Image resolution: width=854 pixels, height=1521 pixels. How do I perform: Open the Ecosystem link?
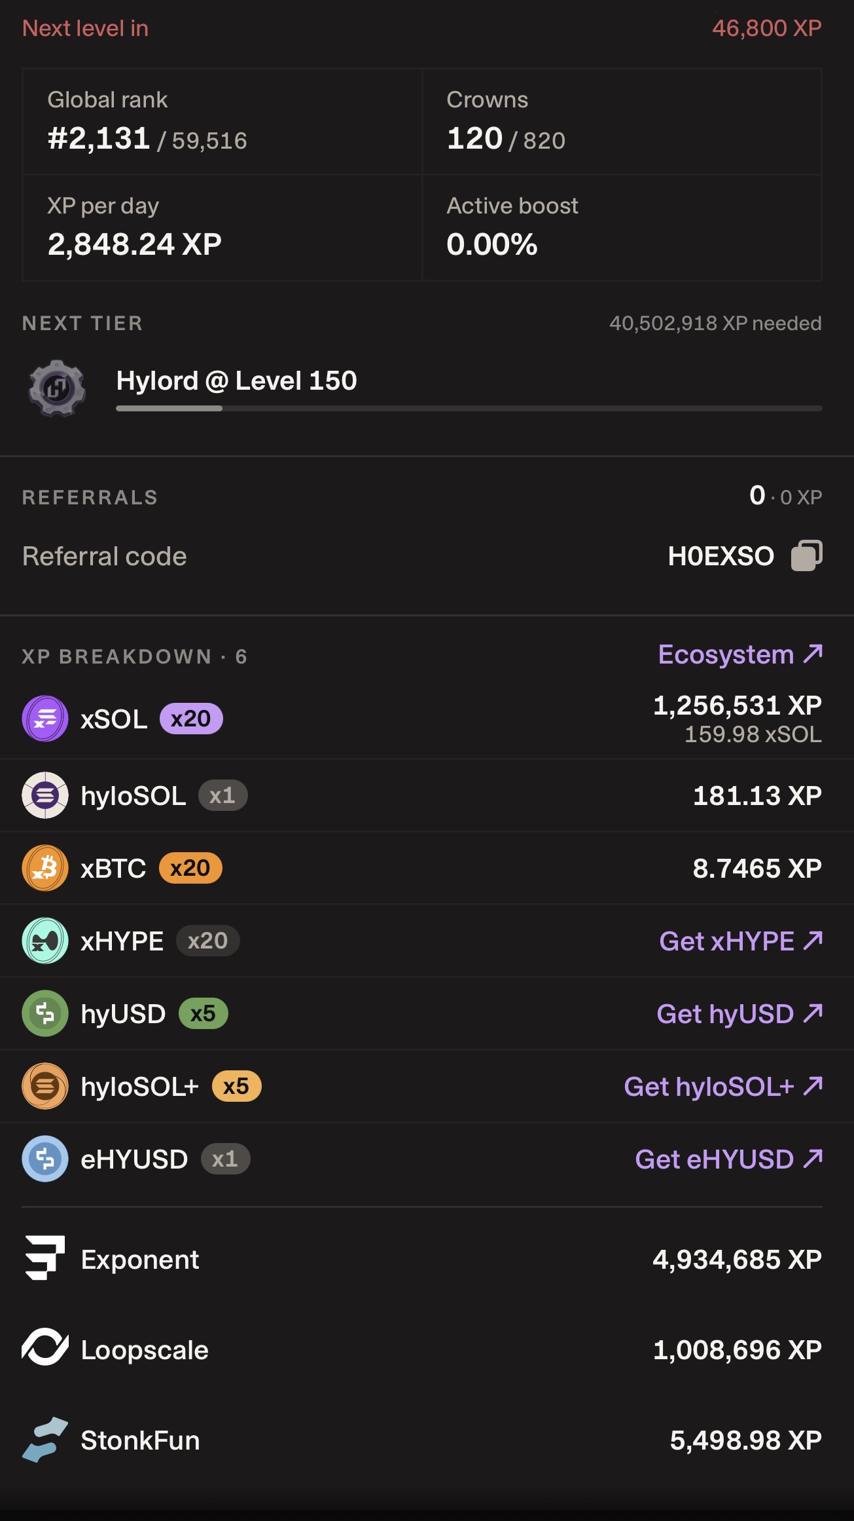click(x=740, y=654)
